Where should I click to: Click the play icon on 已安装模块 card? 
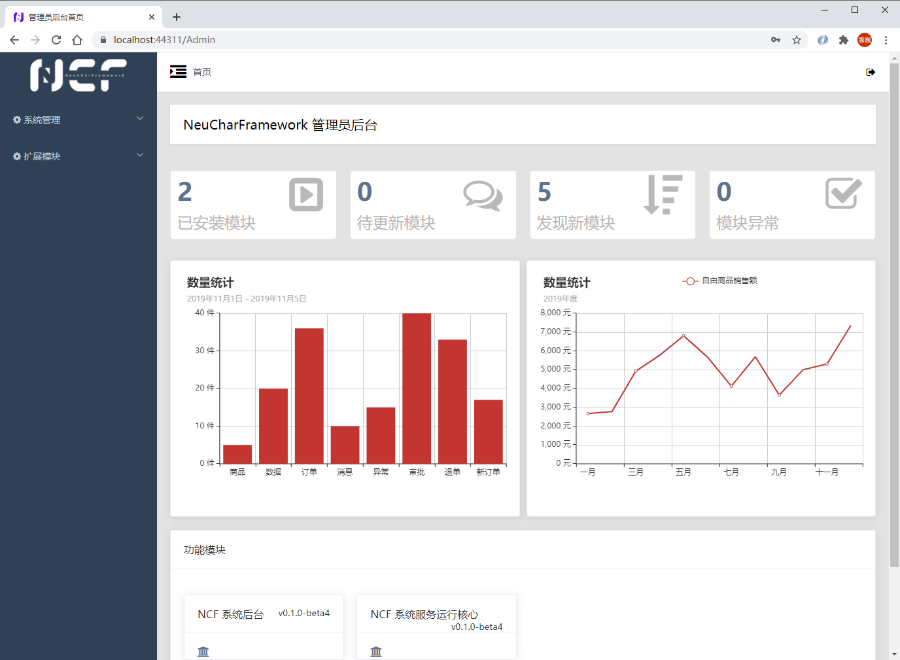click(x=306, y=194)
